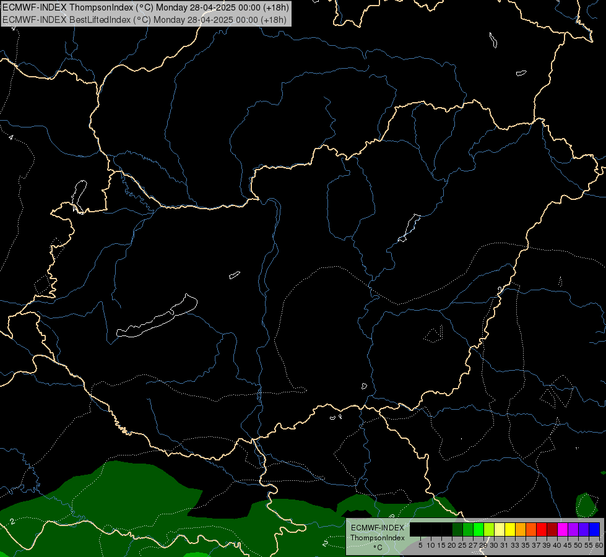Click the legend value label 5
Screen dimensions: 606x557
coord(420,545)
